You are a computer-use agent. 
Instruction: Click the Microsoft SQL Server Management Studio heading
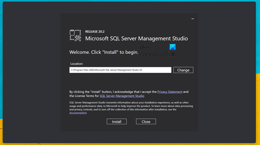tap(136, 38)
